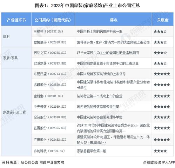175x168 pixels.
Task: Click description '以“大家居”为主业的全国性商业连锁集团'
Action: click(108, 53)
